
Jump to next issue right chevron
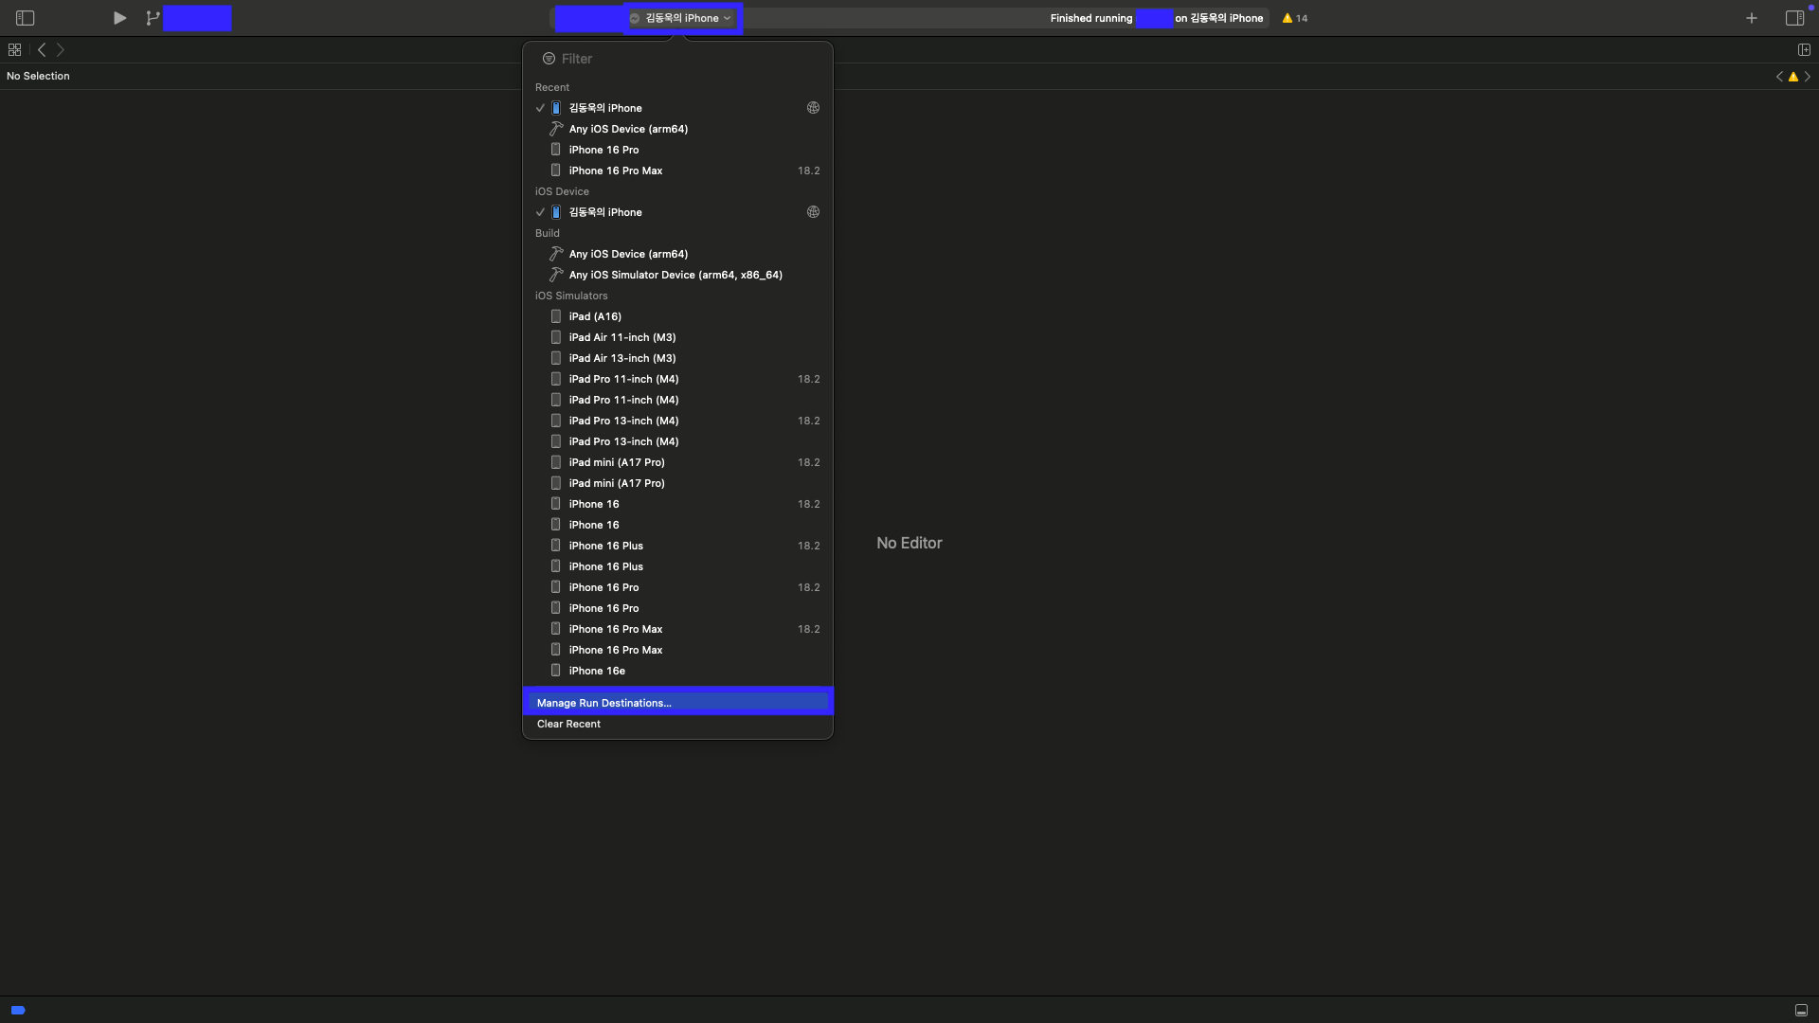coord(1808,77)
